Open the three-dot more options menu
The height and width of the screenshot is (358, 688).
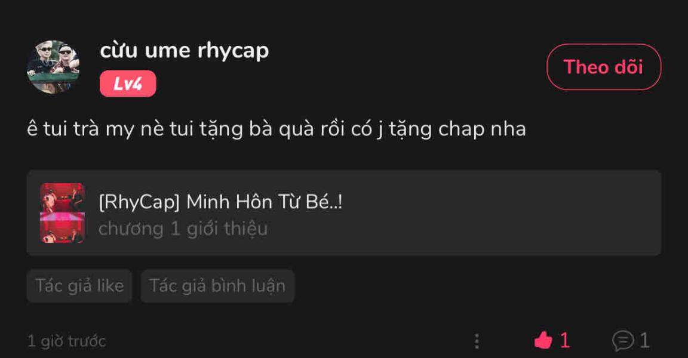pos(477,341)
